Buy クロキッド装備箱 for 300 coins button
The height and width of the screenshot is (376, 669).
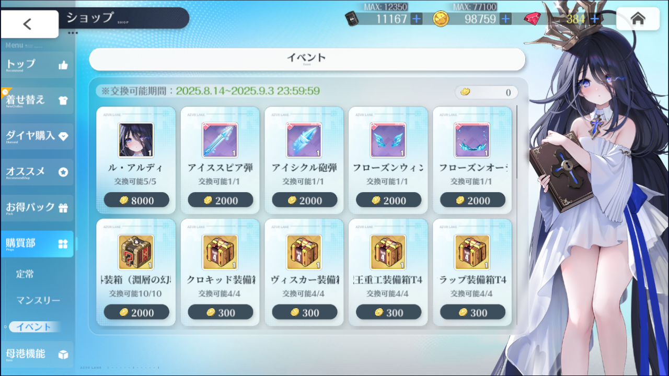click(221, 312)
